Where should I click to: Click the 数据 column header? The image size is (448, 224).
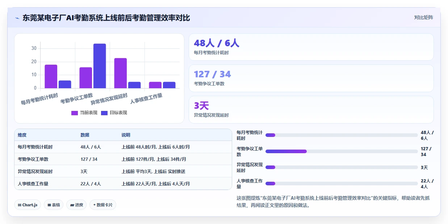point(85,135)
